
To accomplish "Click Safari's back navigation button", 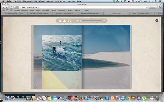I will tap(4, 7).
